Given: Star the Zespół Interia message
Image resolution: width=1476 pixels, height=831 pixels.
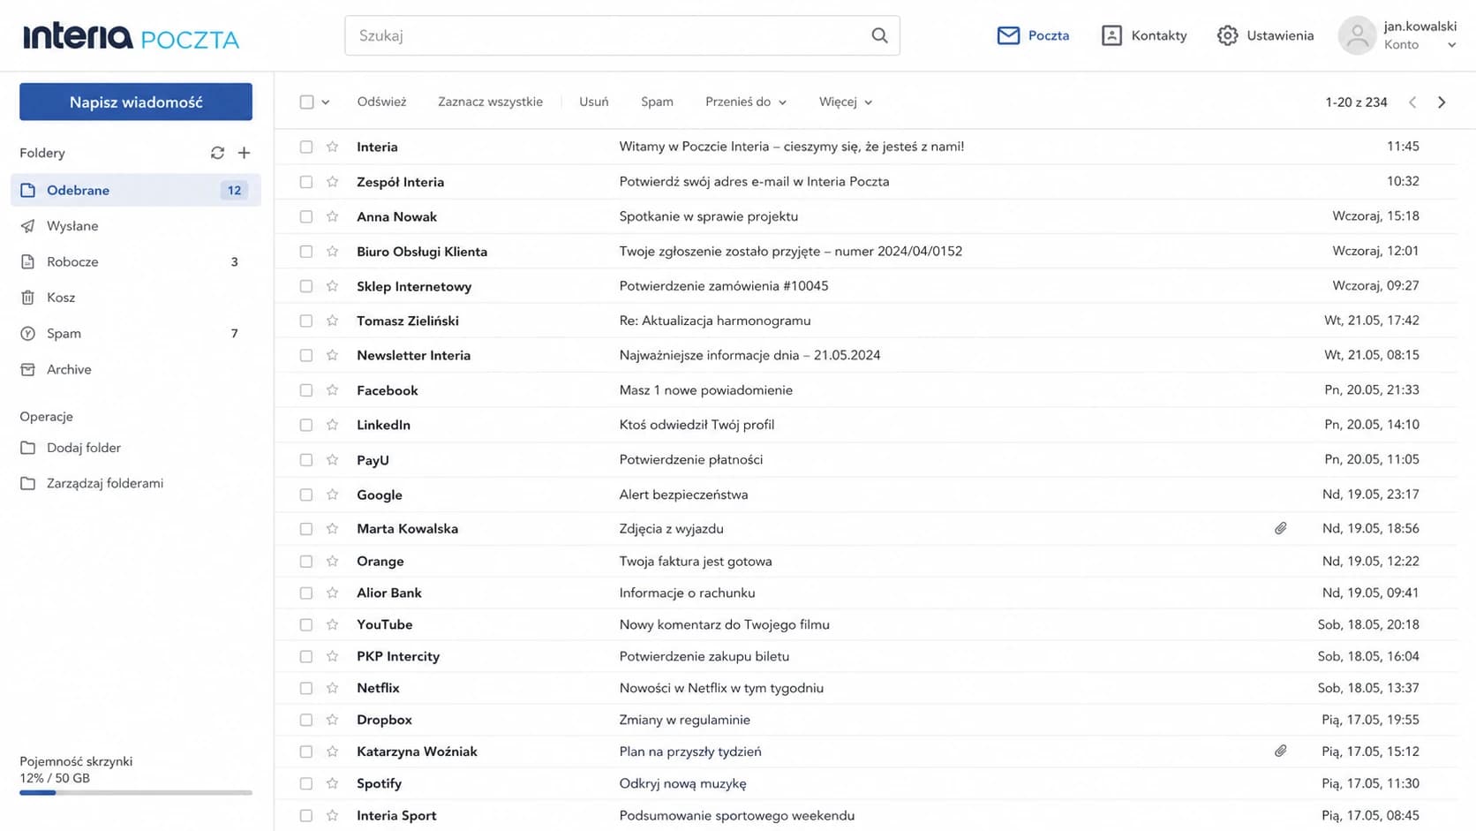Looking at the screenshot, I should point(332,182).
